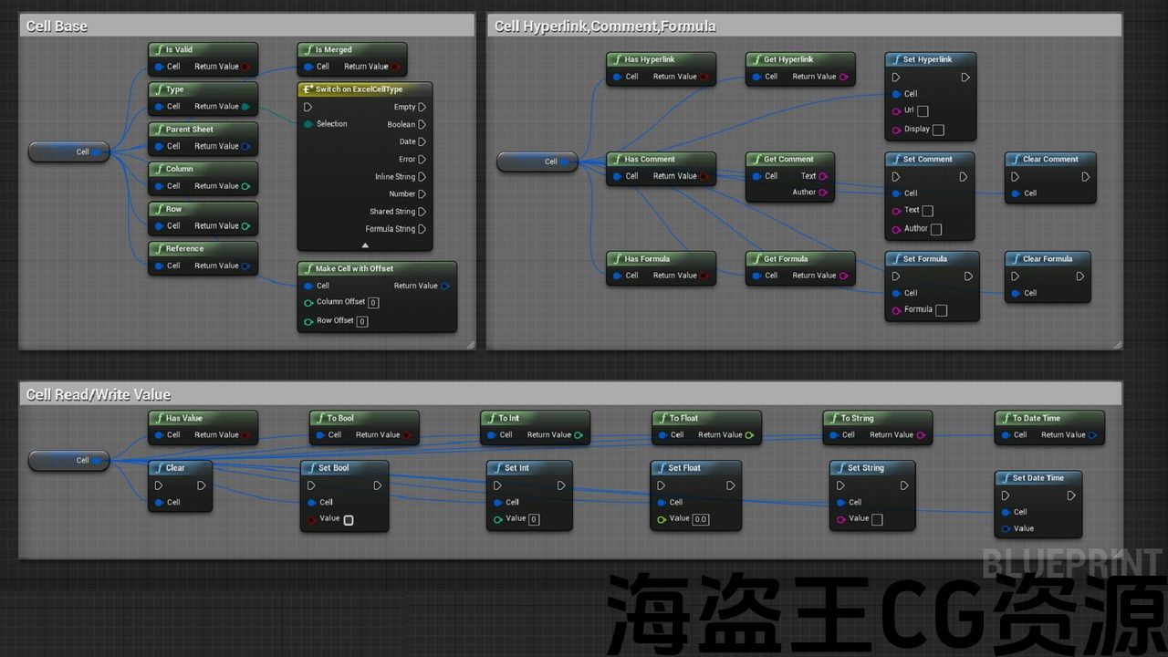
Task: Click the Switch on ExcelCellType node icon
Action: point(308,89)
